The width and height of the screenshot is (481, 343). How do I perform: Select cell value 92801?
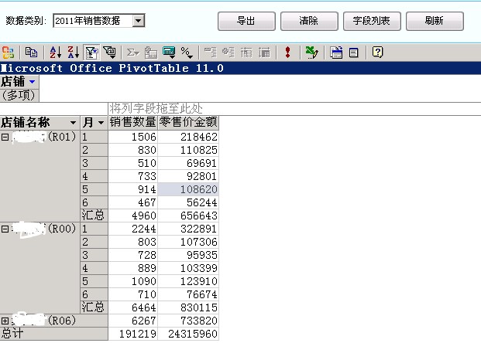188,176
